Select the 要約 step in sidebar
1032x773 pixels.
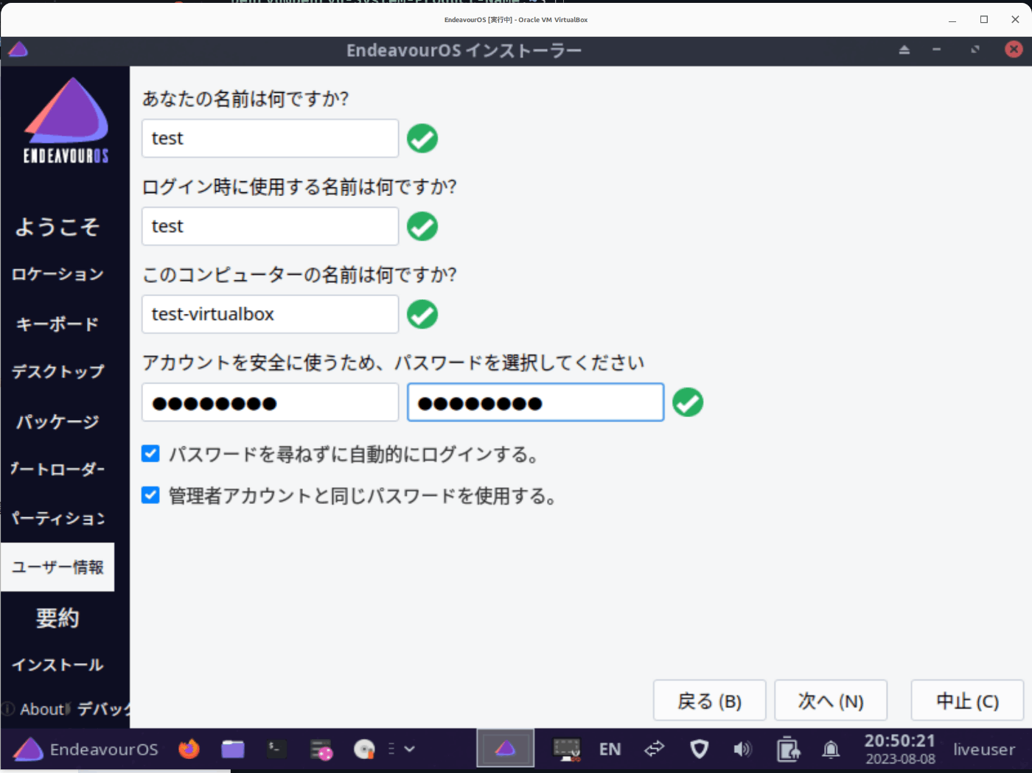(57, 617)
